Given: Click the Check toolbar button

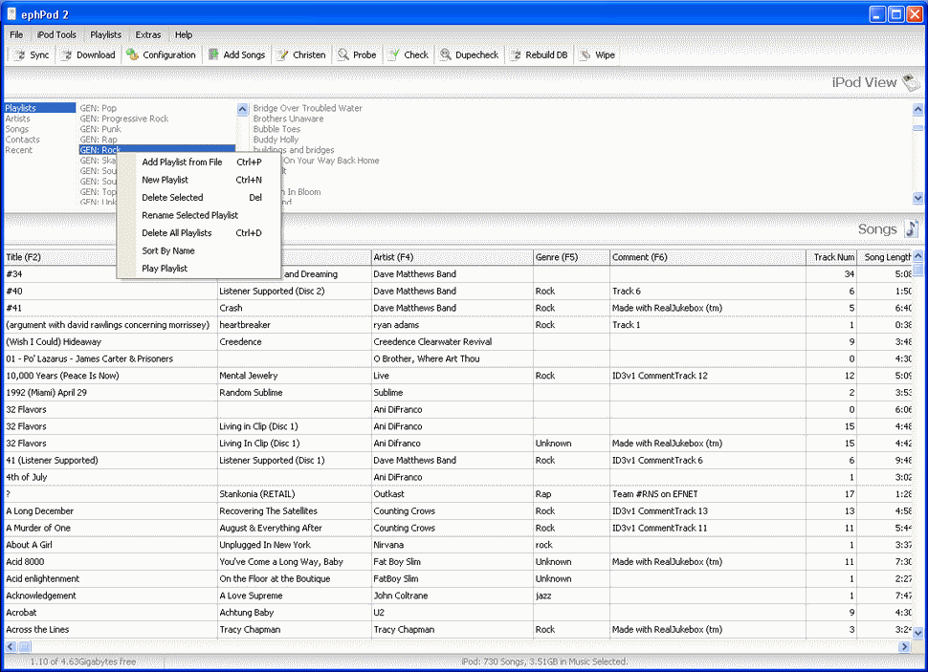Looking at the screenshot, I should (x=408, y=55).
